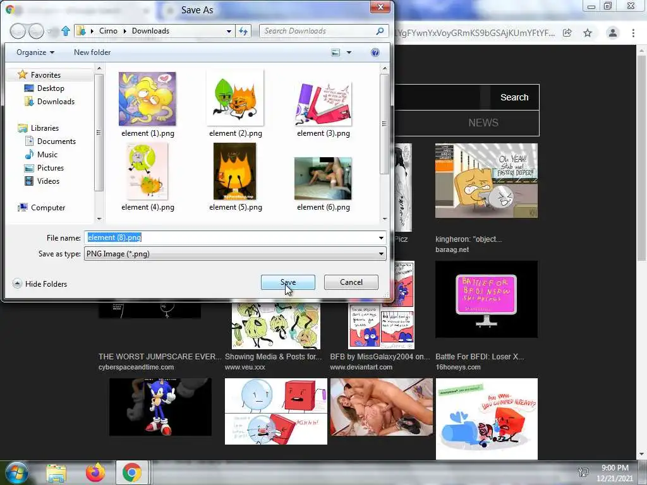This screenshot has width=647, height=485.
Task: Click navigation pane scroll down arrow
Action: point(99,219)
